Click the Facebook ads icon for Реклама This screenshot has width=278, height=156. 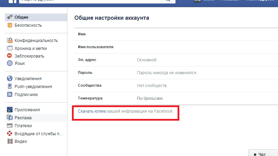[10, 118]
